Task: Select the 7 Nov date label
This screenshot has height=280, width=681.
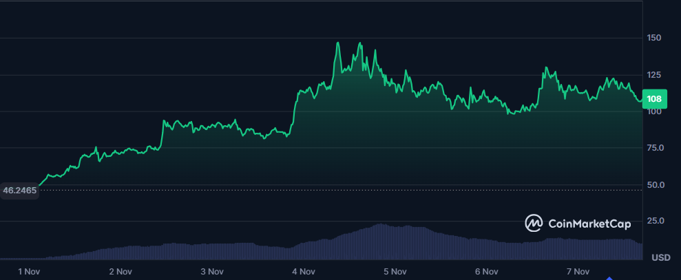Action: click(x=578, y=271)
